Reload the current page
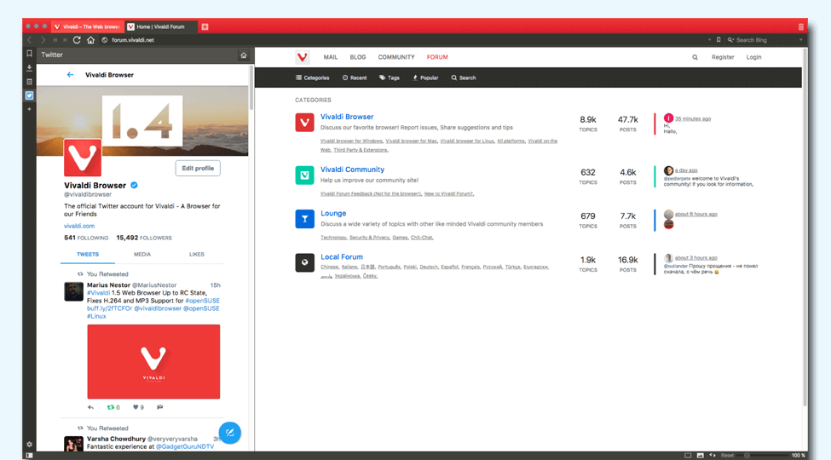Image resolution: width=831 pixels, height=460 pixels. coord(77,40)
